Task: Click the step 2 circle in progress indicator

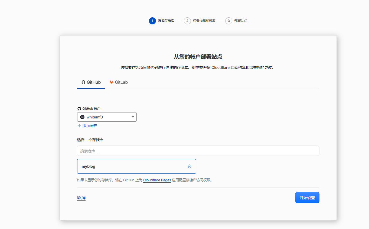Action: (187, 21)
